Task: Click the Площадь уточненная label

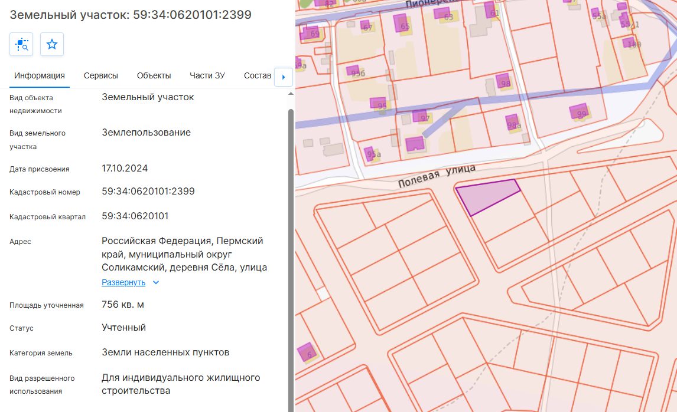Action: [x=47, y=305]
